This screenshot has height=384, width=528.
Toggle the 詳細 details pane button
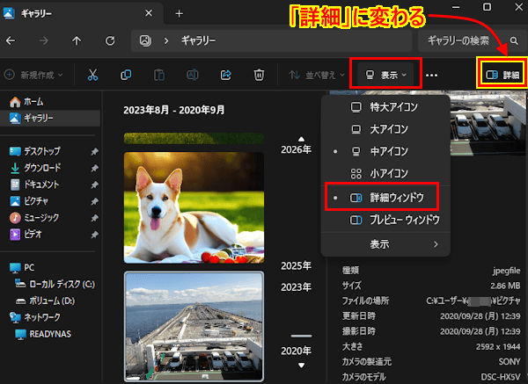(502, 75)
